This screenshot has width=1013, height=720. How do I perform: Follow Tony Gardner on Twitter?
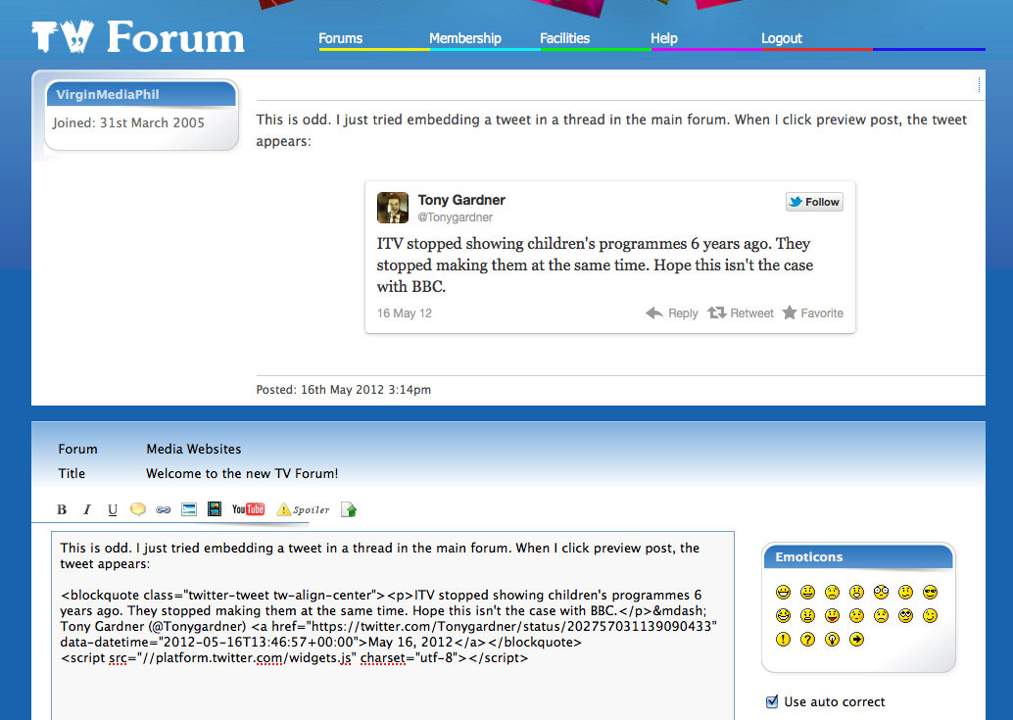[x=815, y=202]
